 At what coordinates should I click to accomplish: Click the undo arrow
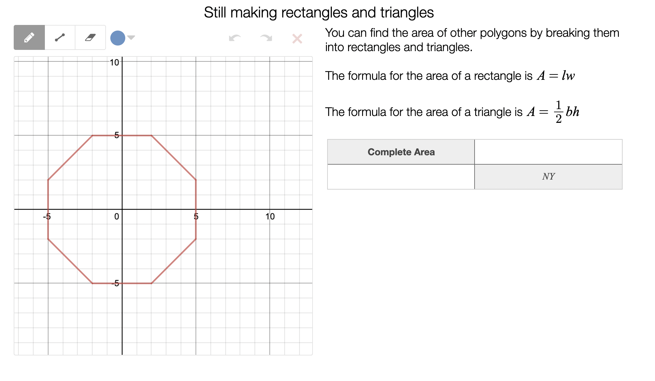click(235, 38)
